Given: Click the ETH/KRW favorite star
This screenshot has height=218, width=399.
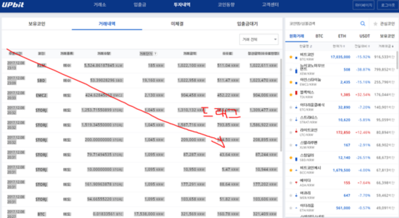Looking at the screenshot, I should click(290, 208).
